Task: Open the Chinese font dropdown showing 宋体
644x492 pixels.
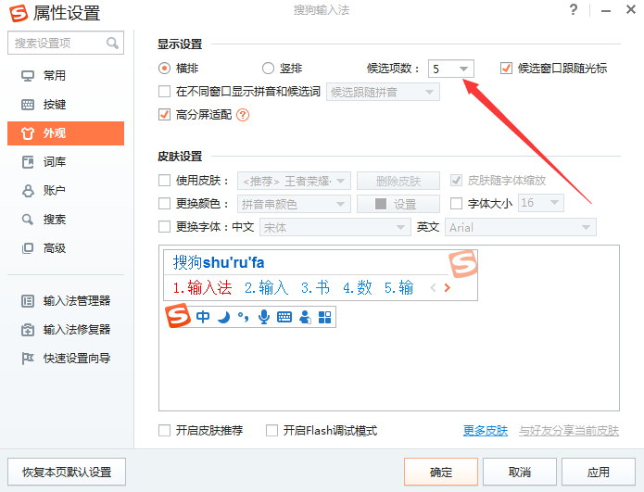Action: [x=335, y=227]
